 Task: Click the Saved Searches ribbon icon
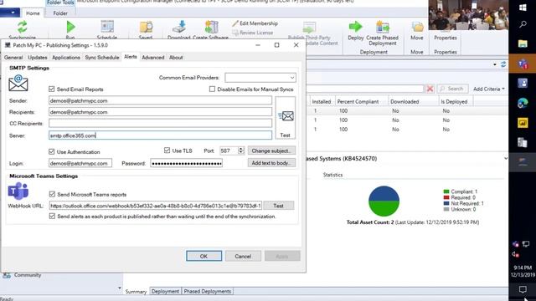[146, 28]
